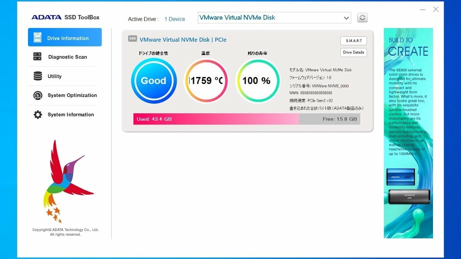Open the Active Drive dropdown arrow
Viewport: 461px width, 259px height.
[346, 18]
